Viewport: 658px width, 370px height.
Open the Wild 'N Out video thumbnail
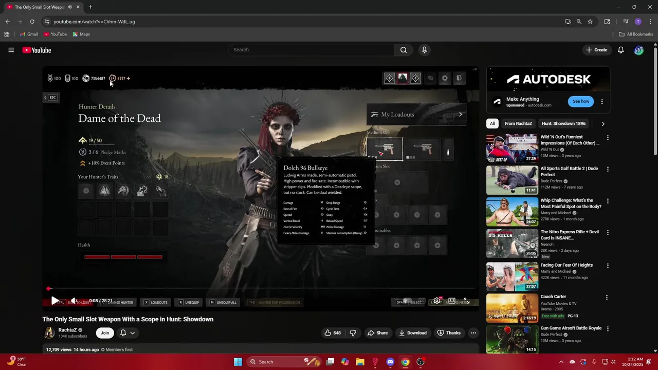(512, 149)
